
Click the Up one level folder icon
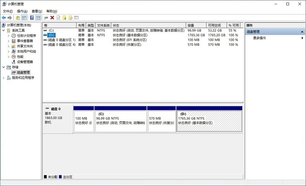[x=18, y=18]
